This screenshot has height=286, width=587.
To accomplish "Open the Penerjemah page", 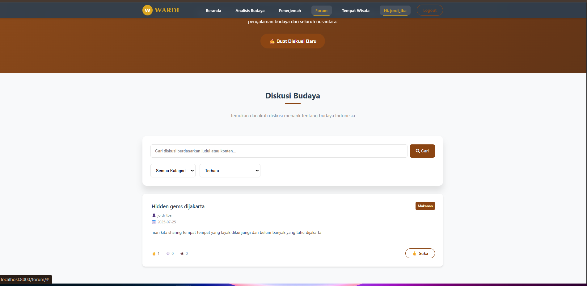I will point(290,10).
